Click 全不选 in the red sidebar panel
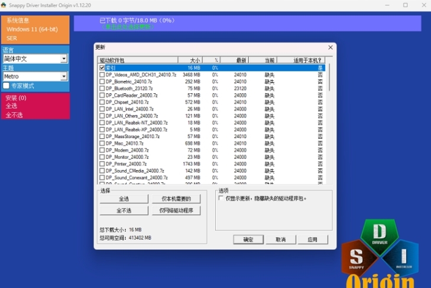This screenshot has height=288, width=431. click(x=14, y=115)
